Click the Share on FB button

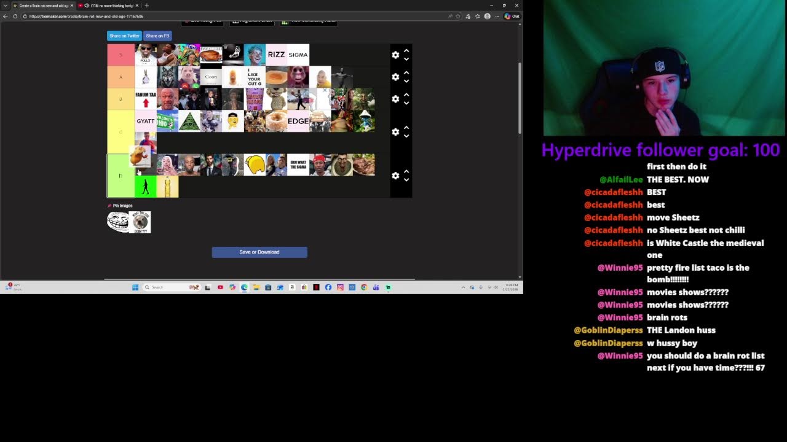157,36
